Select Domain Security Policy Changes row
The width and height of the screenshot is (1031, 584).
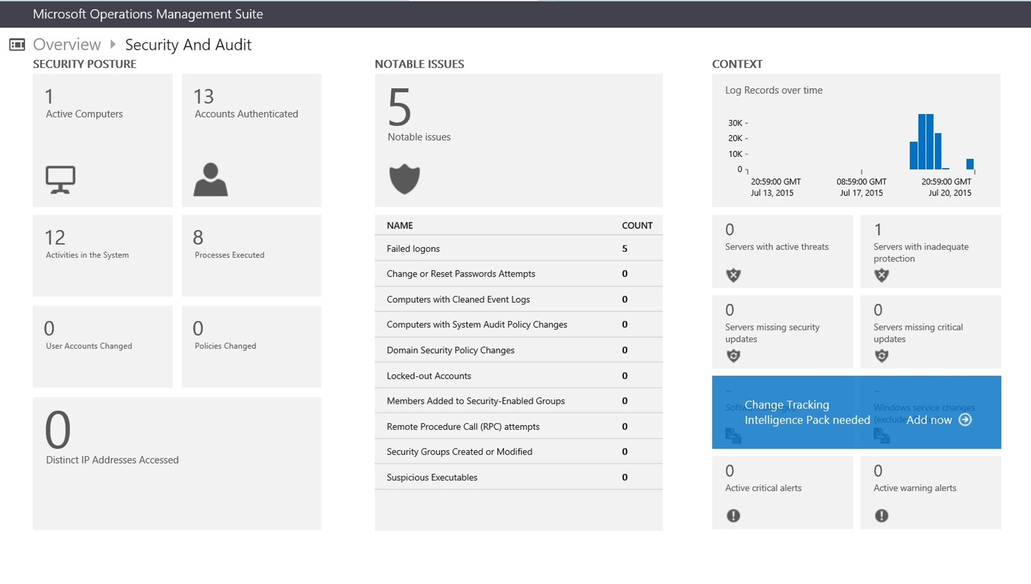tap(518, 350)
